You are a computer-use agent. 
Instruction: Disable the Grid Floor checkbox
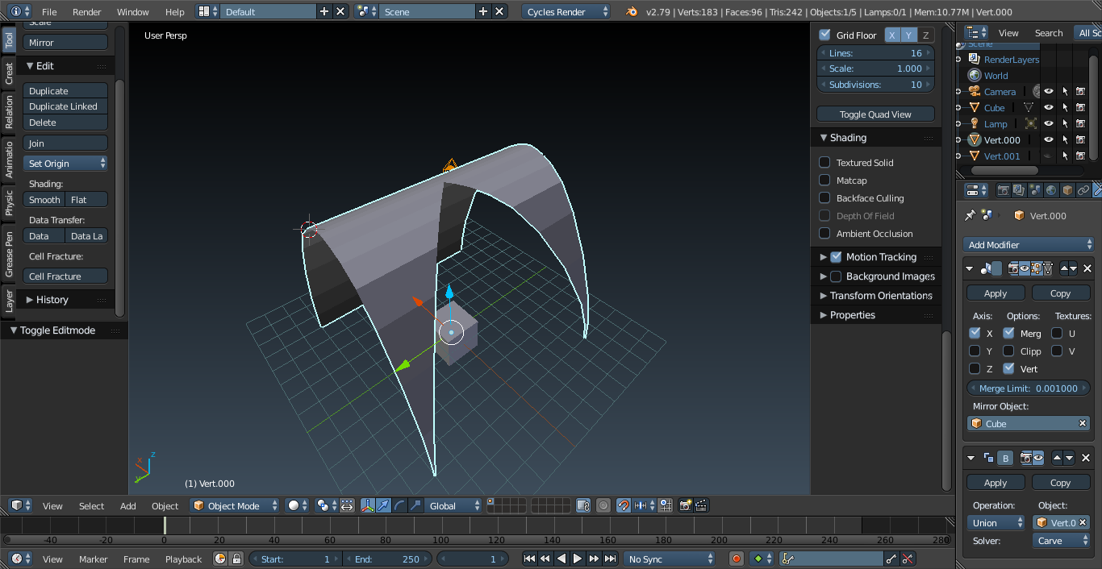(824, 35)
